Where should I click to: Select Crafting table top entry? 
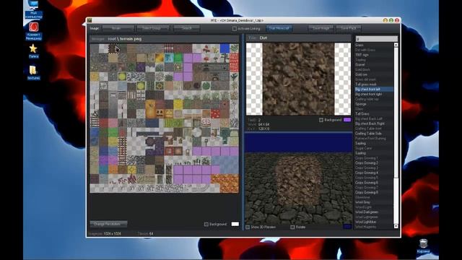(374, 99)
